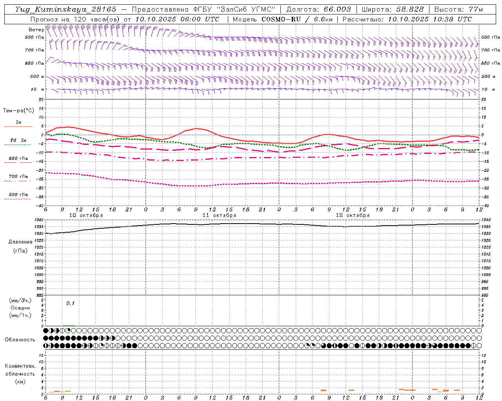Select the red 2м temperature legend line
502x401 pixels.
pos(18,126)
